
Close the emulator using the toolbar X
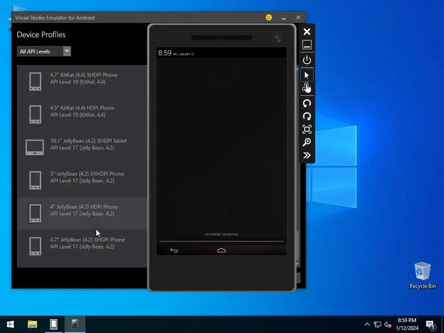307,32
